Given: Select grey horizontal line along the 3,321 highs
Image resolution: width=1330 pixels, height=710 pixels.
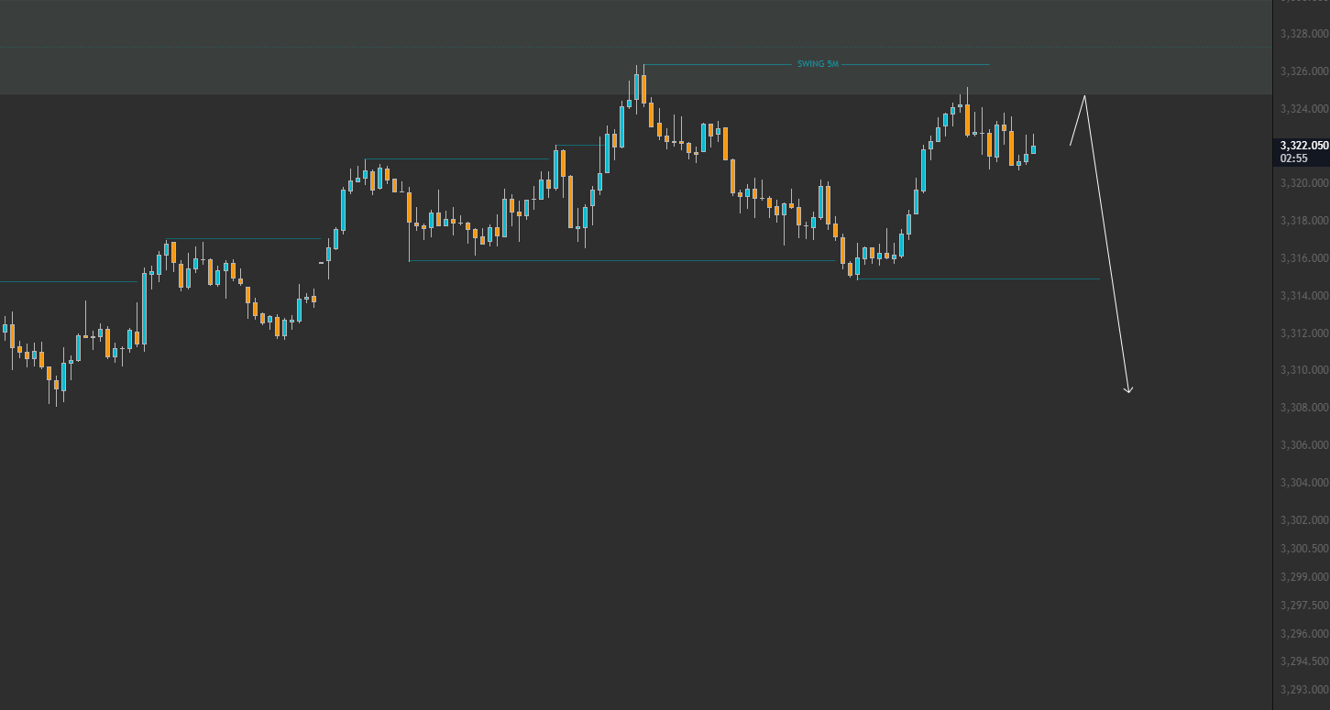Looking at the screenshot, I should [x=457, y=159].
